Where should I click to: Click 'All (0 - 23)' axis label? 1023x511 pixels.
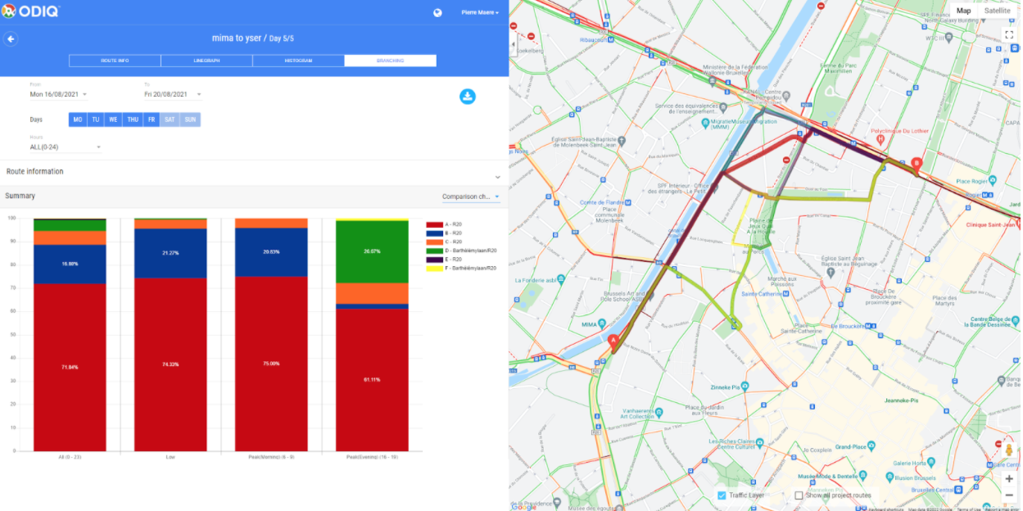coord(70,457)
